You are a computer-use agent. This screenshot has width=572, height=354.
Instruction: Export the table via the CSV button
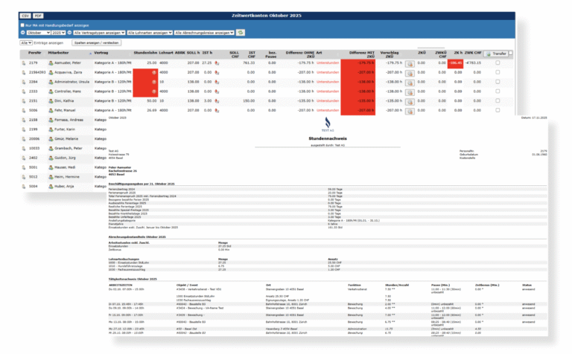(x=25, y=15)
